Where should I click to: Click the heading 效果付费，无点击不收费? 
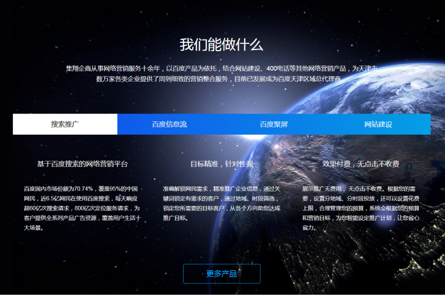coord(360,164)
